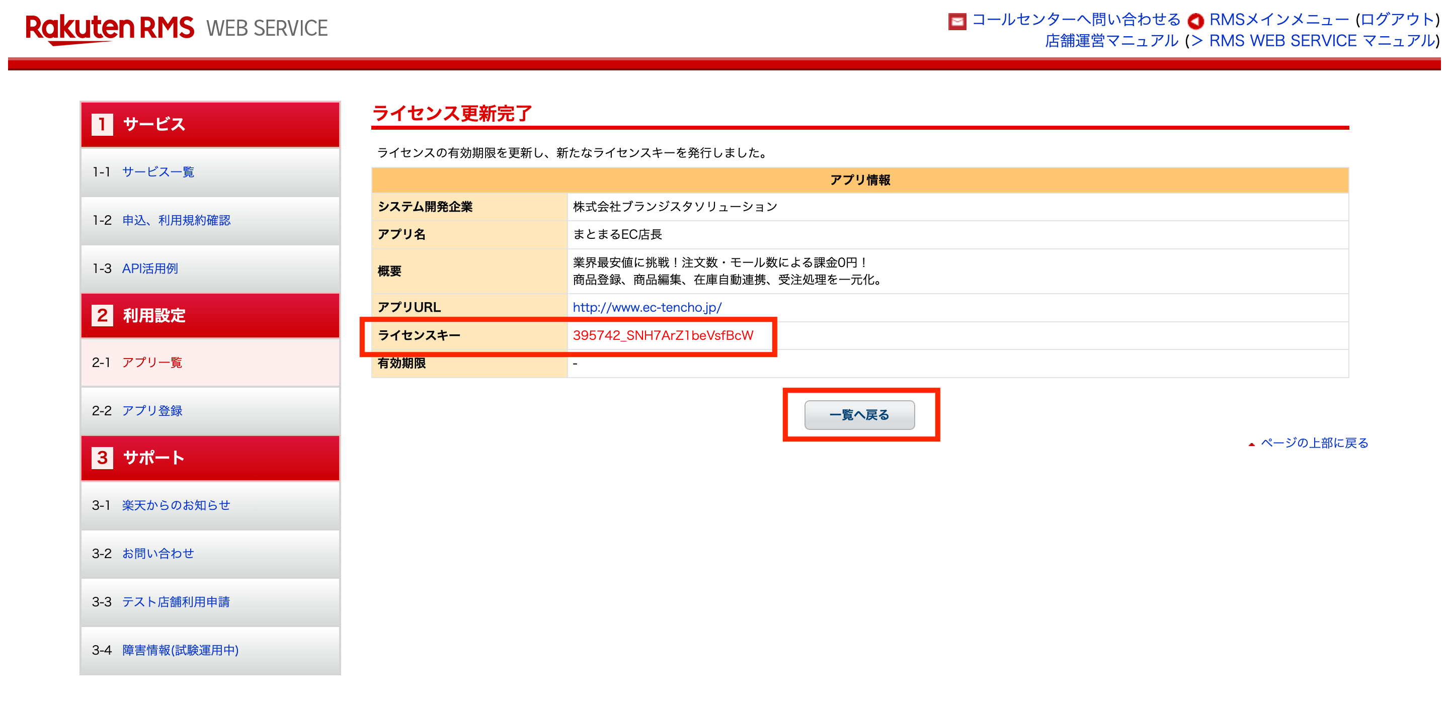This screenshot has width=1449, height=707.
Task: Click the license key 395742_SNH7ArZ1beVsfBcW
Action: click(x=663, y=335)
